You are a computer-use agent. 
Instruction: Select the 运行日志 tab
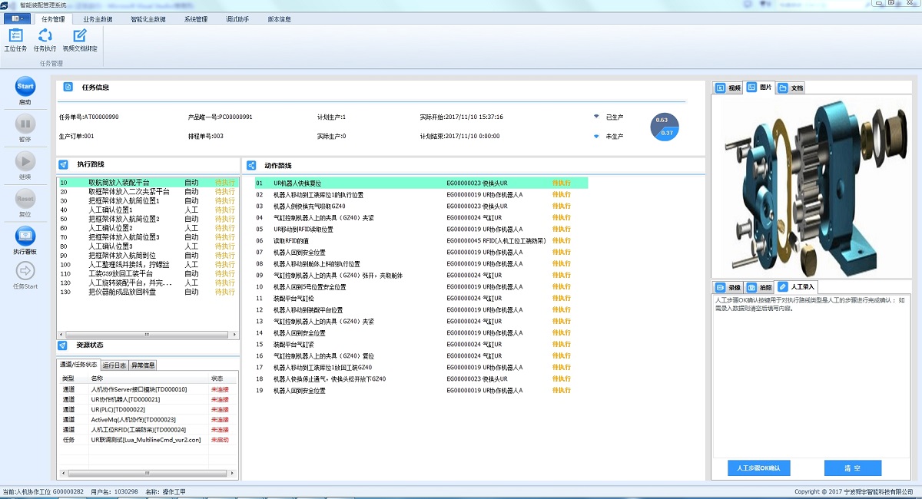(x=114, y=365)
